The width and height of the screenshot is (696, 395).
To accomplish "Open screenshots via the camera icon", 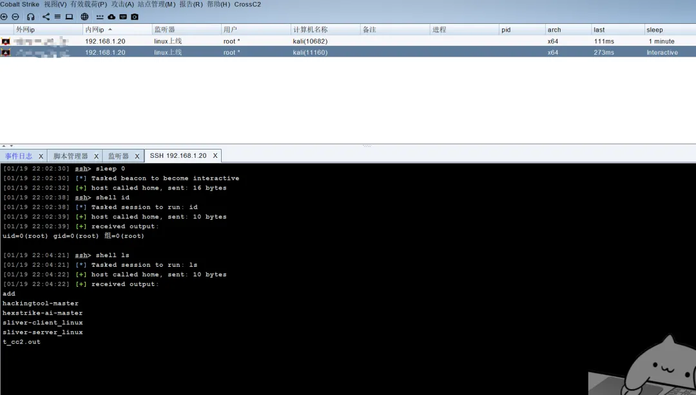I will pyautogui.click(x=135, y=17).
